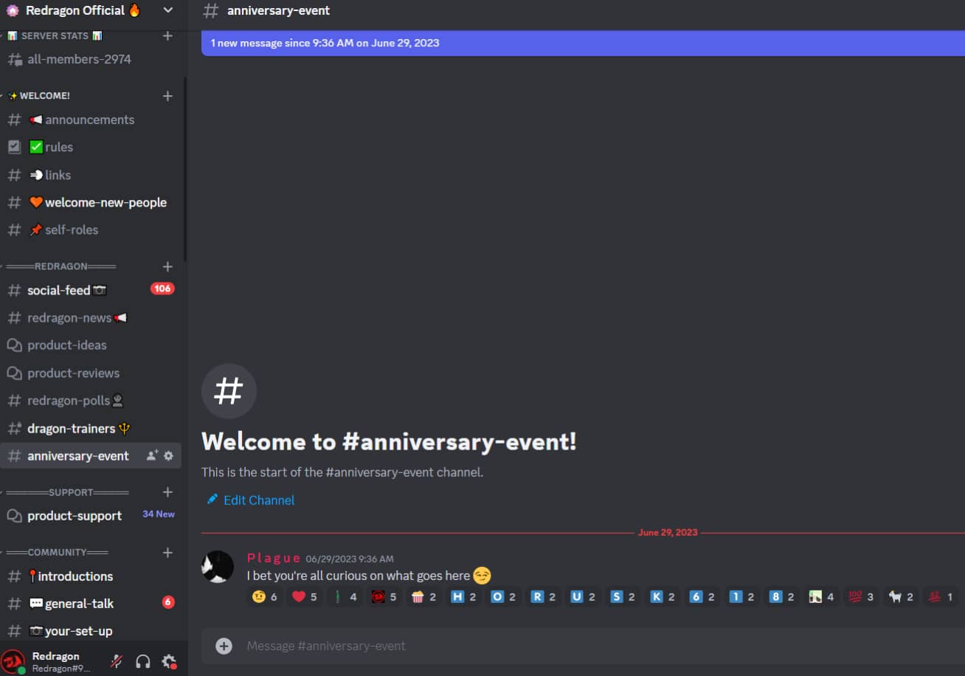This screenshot has width=965, height=676.
Task: Click invite people icon on anniversary-event
Action: pos(152,456)
